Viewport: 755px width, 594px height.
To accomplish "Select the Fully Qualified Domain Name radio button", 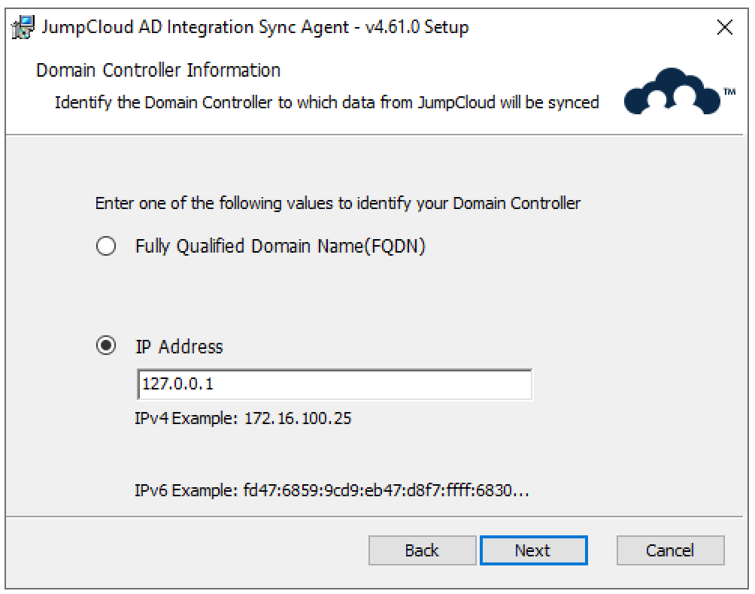I will pyautogui.click(x=107, y=247).
